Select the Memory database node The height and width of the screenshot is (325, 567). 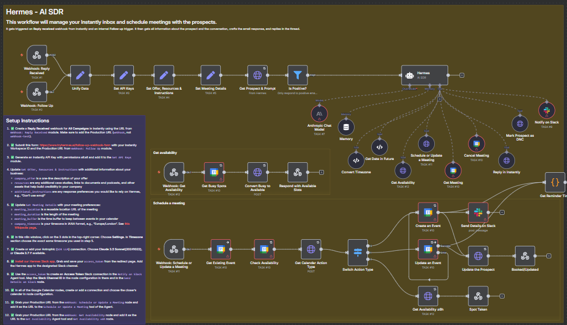pos(346,127)
